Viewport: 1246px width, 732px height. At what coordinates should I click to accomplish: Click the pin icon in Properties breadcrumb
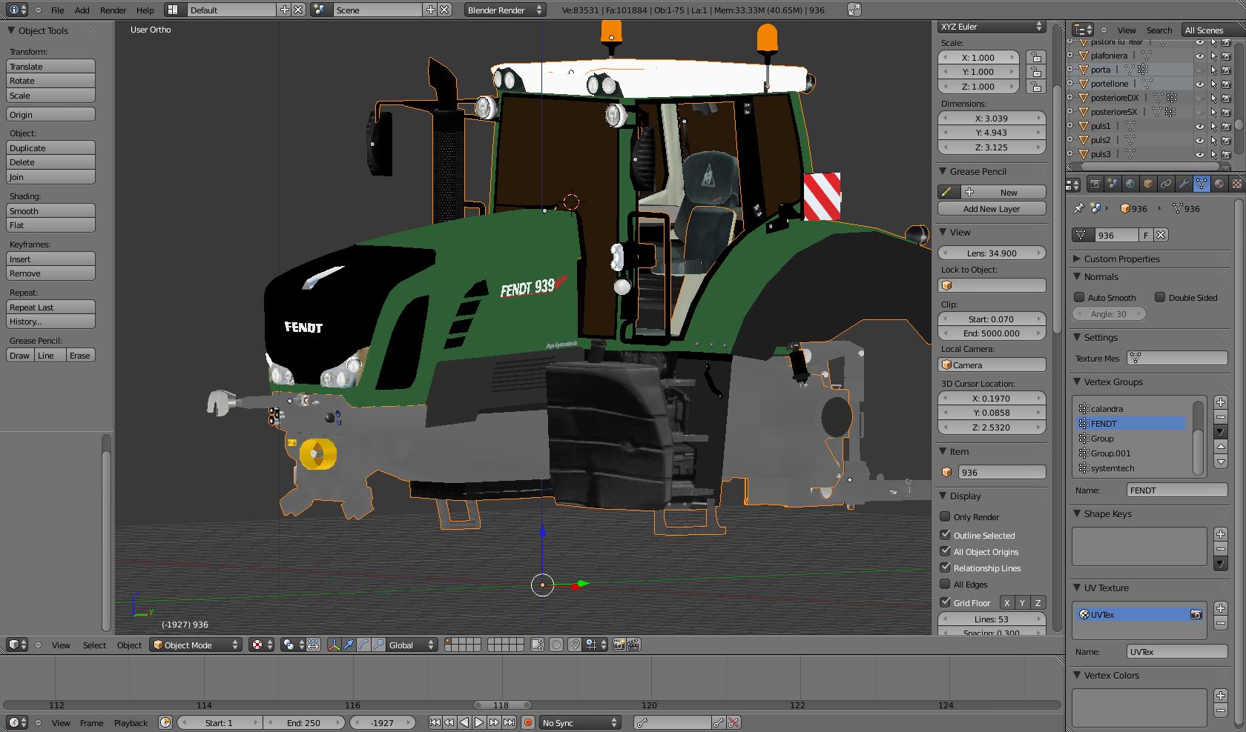coord(1079,208)
